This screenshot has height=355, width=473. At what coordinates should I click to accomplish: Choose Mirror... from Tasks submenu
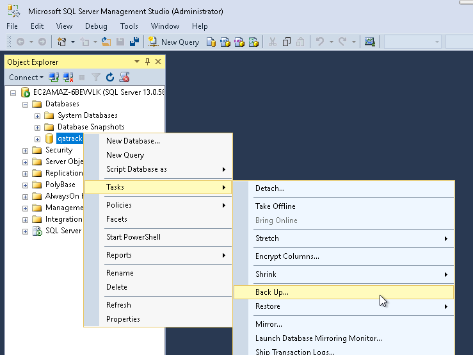344,324
